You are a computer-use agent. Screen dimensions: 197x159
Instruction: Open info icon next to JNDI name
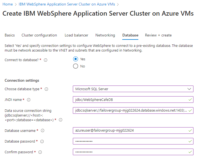[x=29, y=100]
